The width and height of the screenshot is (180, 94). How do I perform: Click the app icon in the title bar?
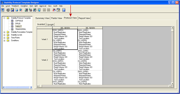(2, 3)
